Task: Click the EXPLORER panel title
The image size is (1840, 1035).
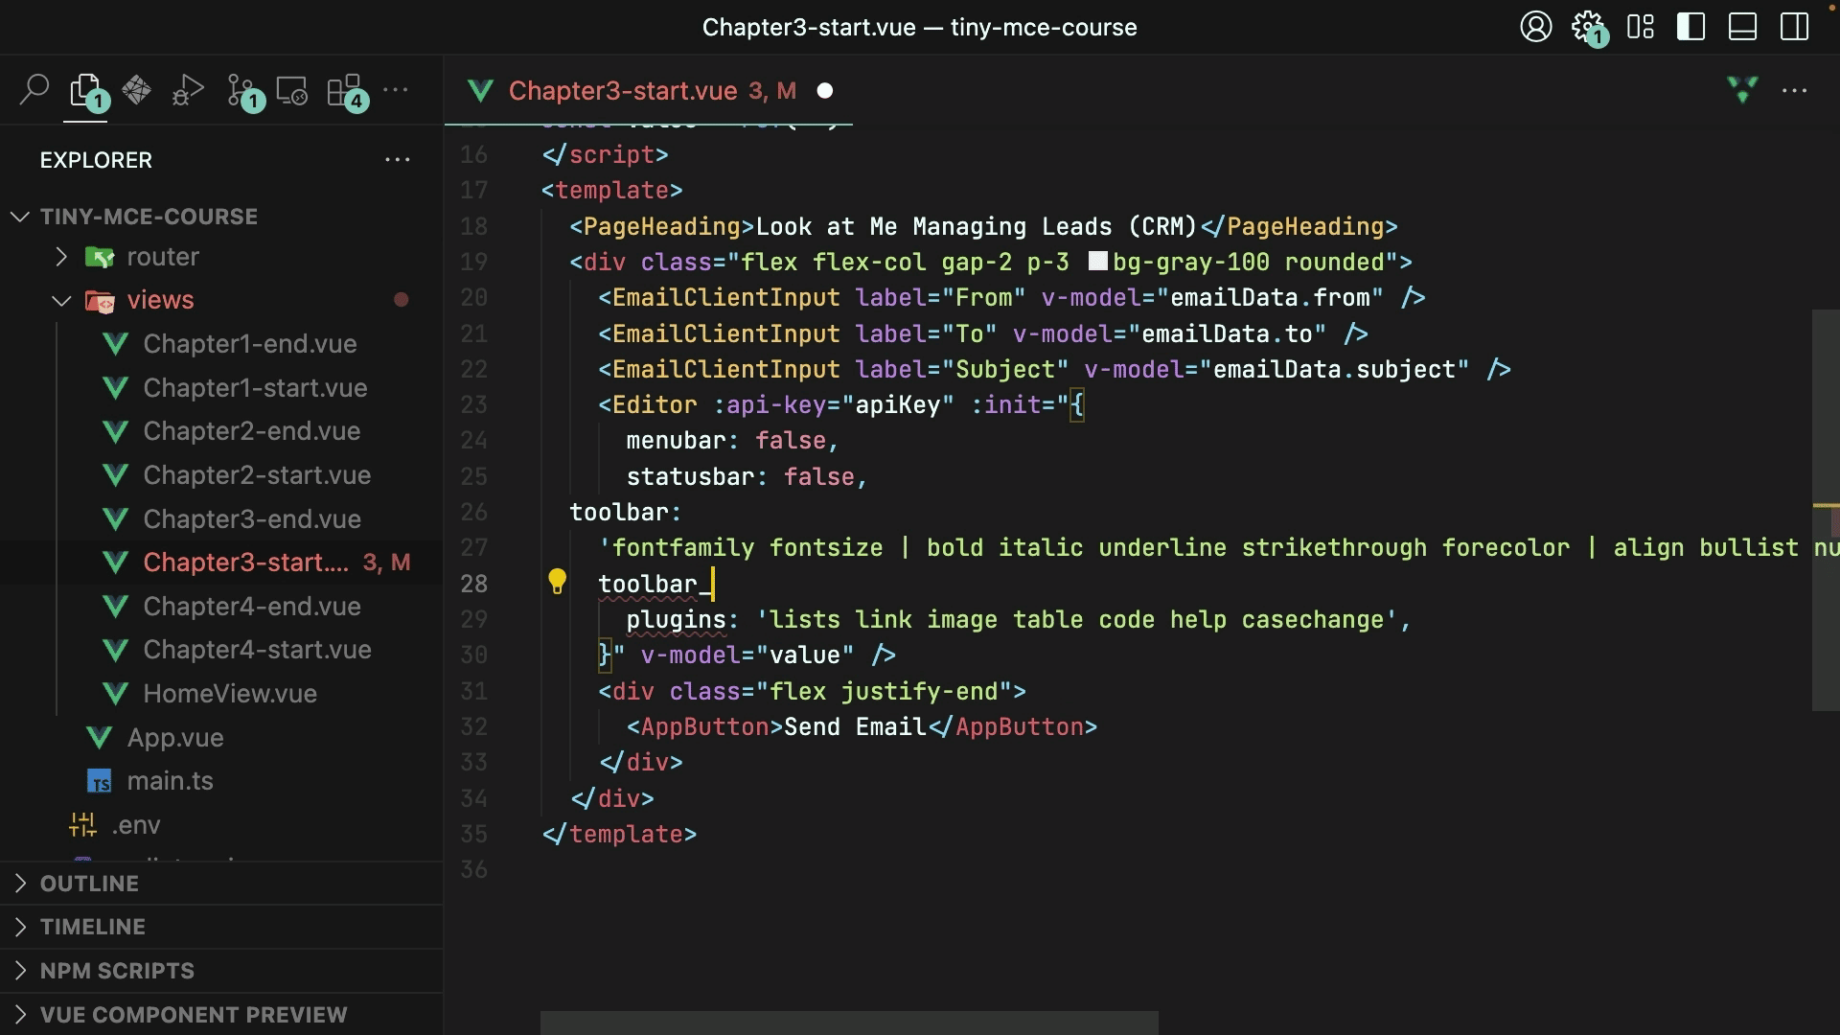Action: click(96, 160)
